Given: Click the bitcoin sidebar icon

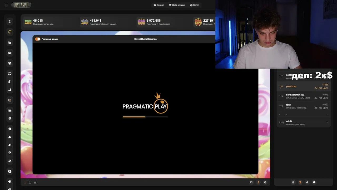Looking at the screenshot, I should 10,171.
